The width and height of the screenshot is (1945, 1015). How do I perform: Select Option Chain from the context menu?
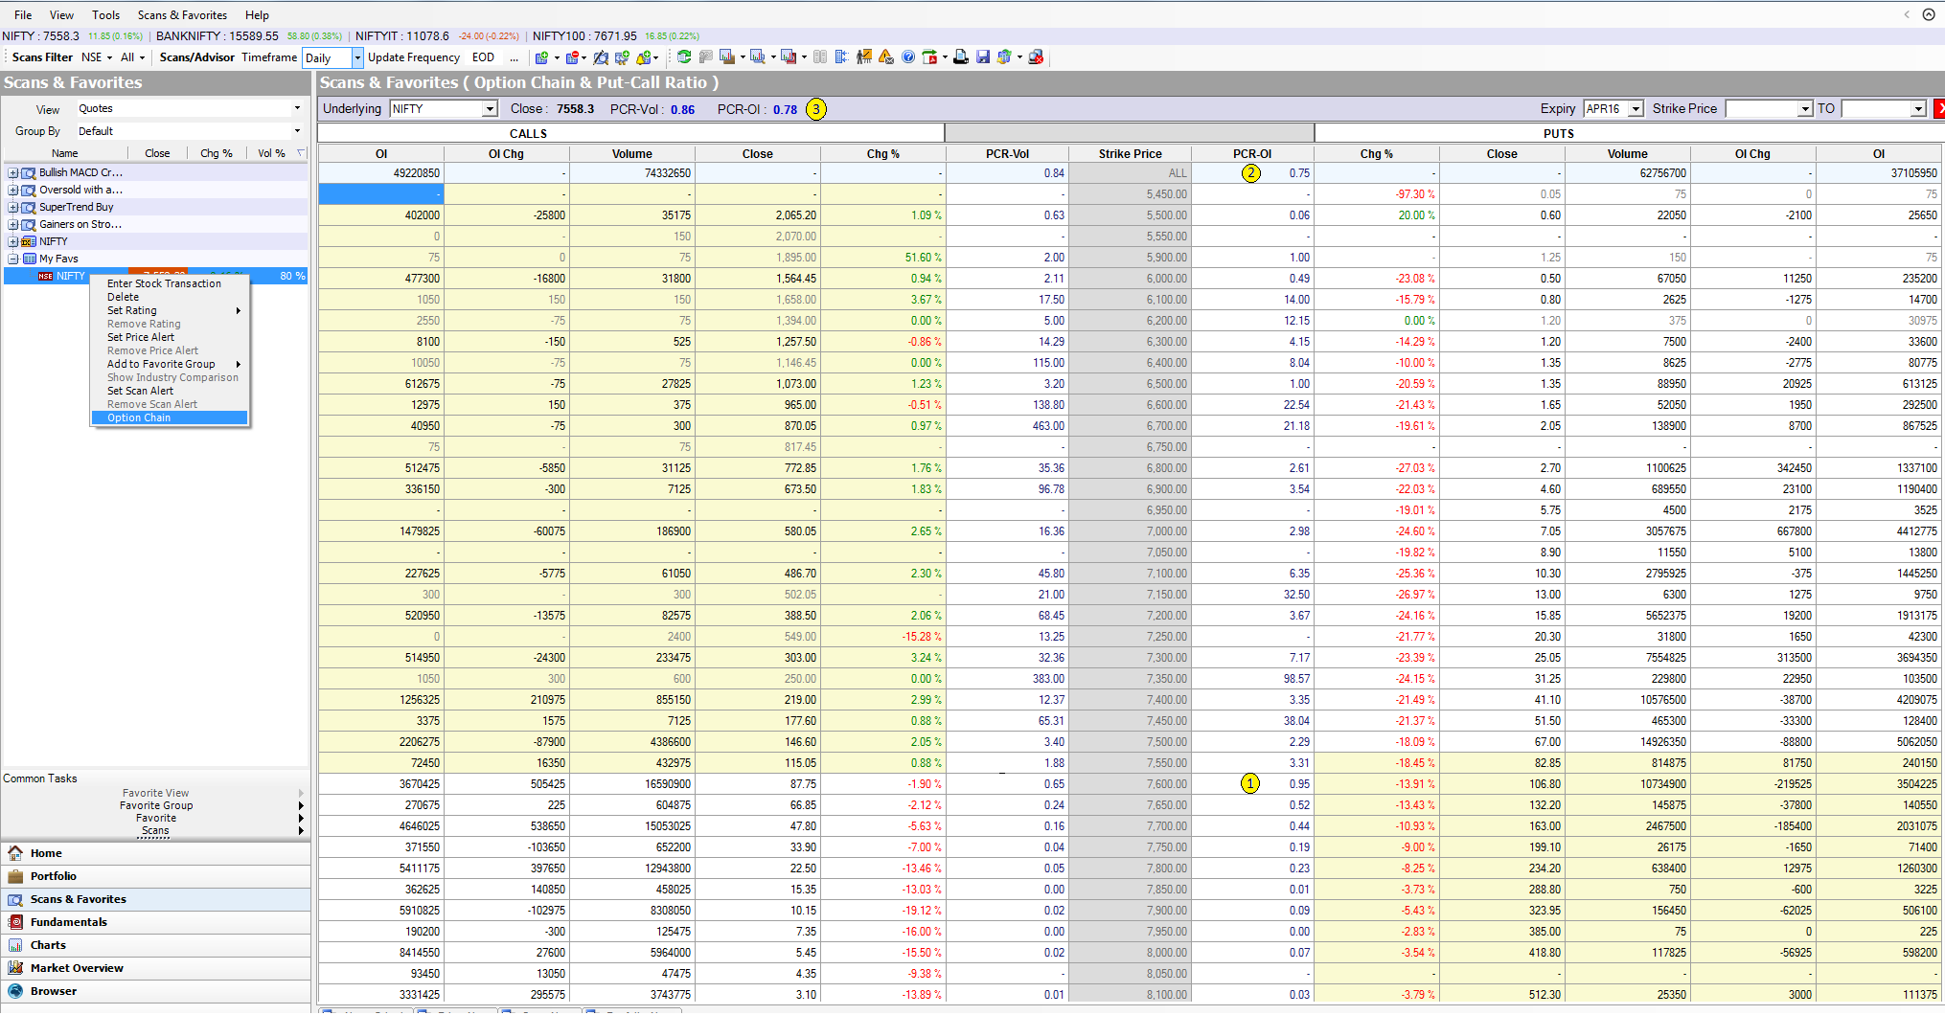click(x=138, y=417)
